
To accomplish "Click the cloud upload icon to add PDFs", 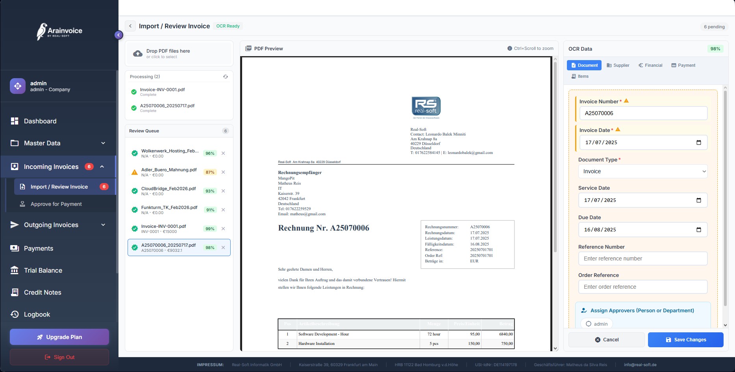I will 138,54.
